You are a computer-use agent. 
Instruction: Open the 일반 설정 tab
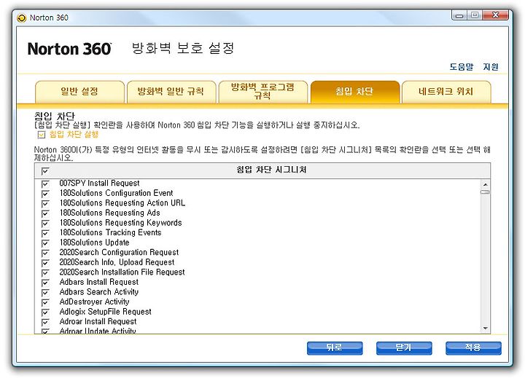pyautogui.click(x=79, y=92)
